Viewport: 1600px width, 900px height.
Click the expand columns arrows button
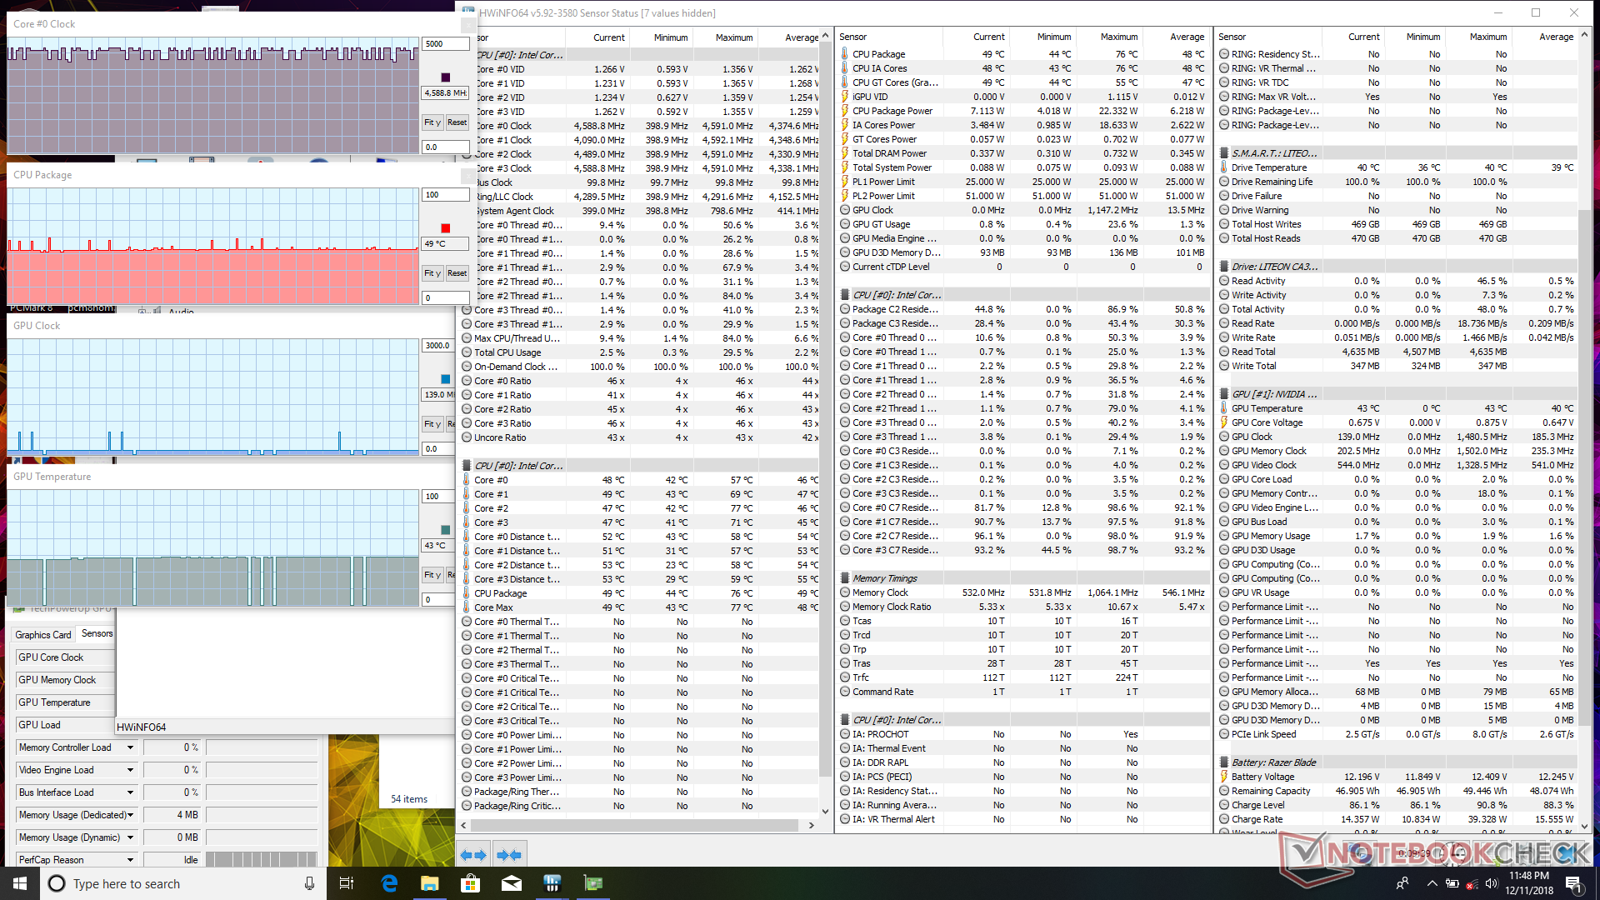(473, 855)
